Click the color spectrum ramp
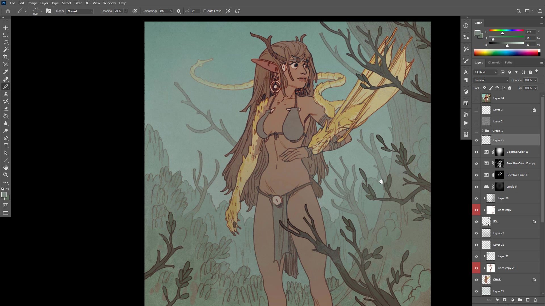545x306 pixels. [x=507, y=52]
